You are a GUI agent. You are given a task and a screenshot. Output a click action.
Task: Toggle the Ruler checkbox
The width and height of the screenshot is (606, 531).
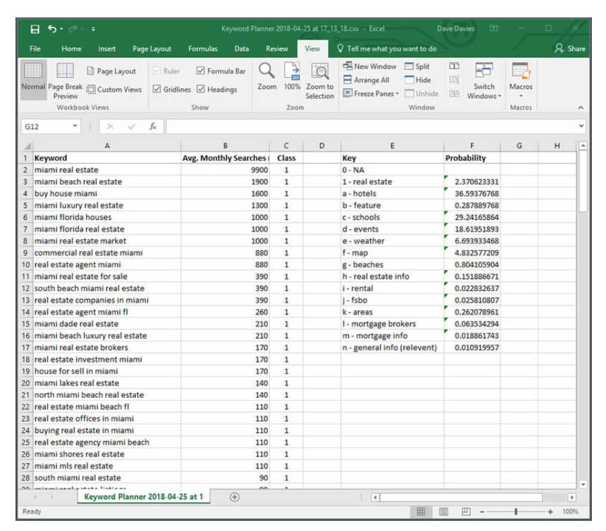coord(157,71)
